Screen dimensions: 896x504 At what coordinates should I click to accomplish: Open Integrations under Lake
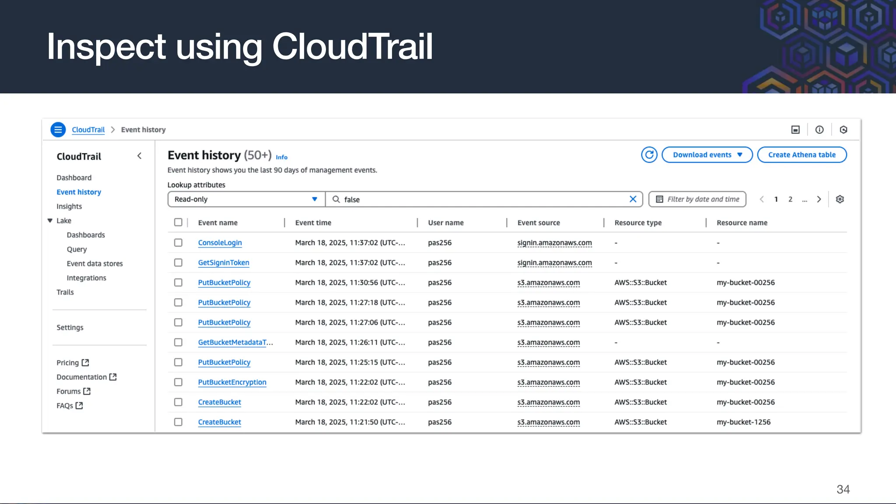(86, 278)
